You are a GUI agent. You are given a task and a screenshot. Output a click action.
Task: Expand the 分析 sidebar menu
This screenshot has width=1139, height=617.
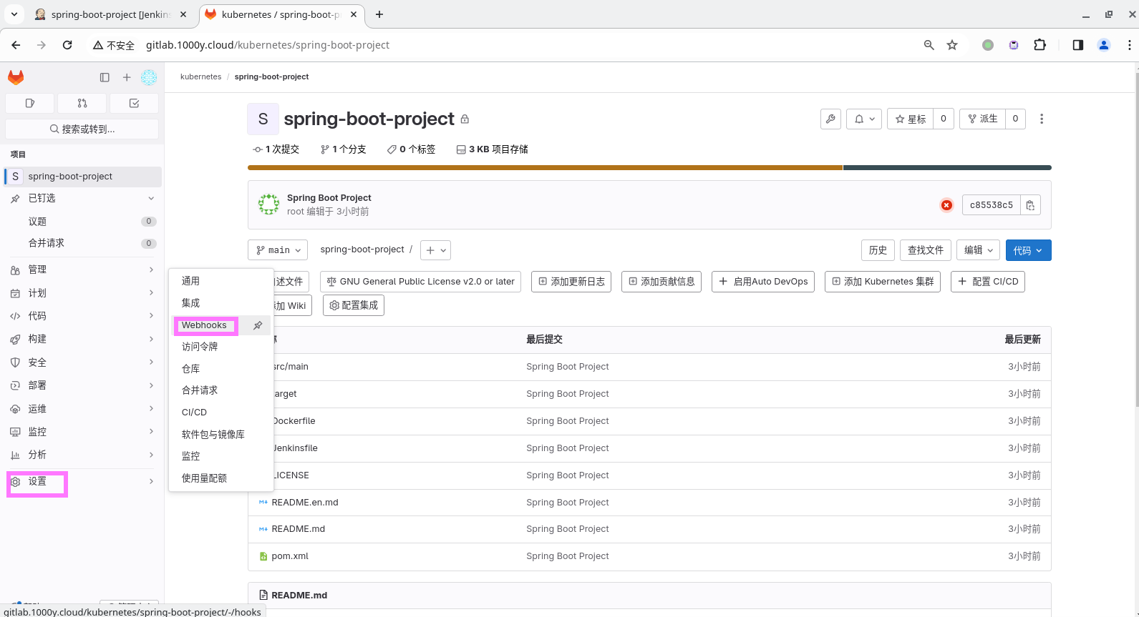[x=83, y=455]
